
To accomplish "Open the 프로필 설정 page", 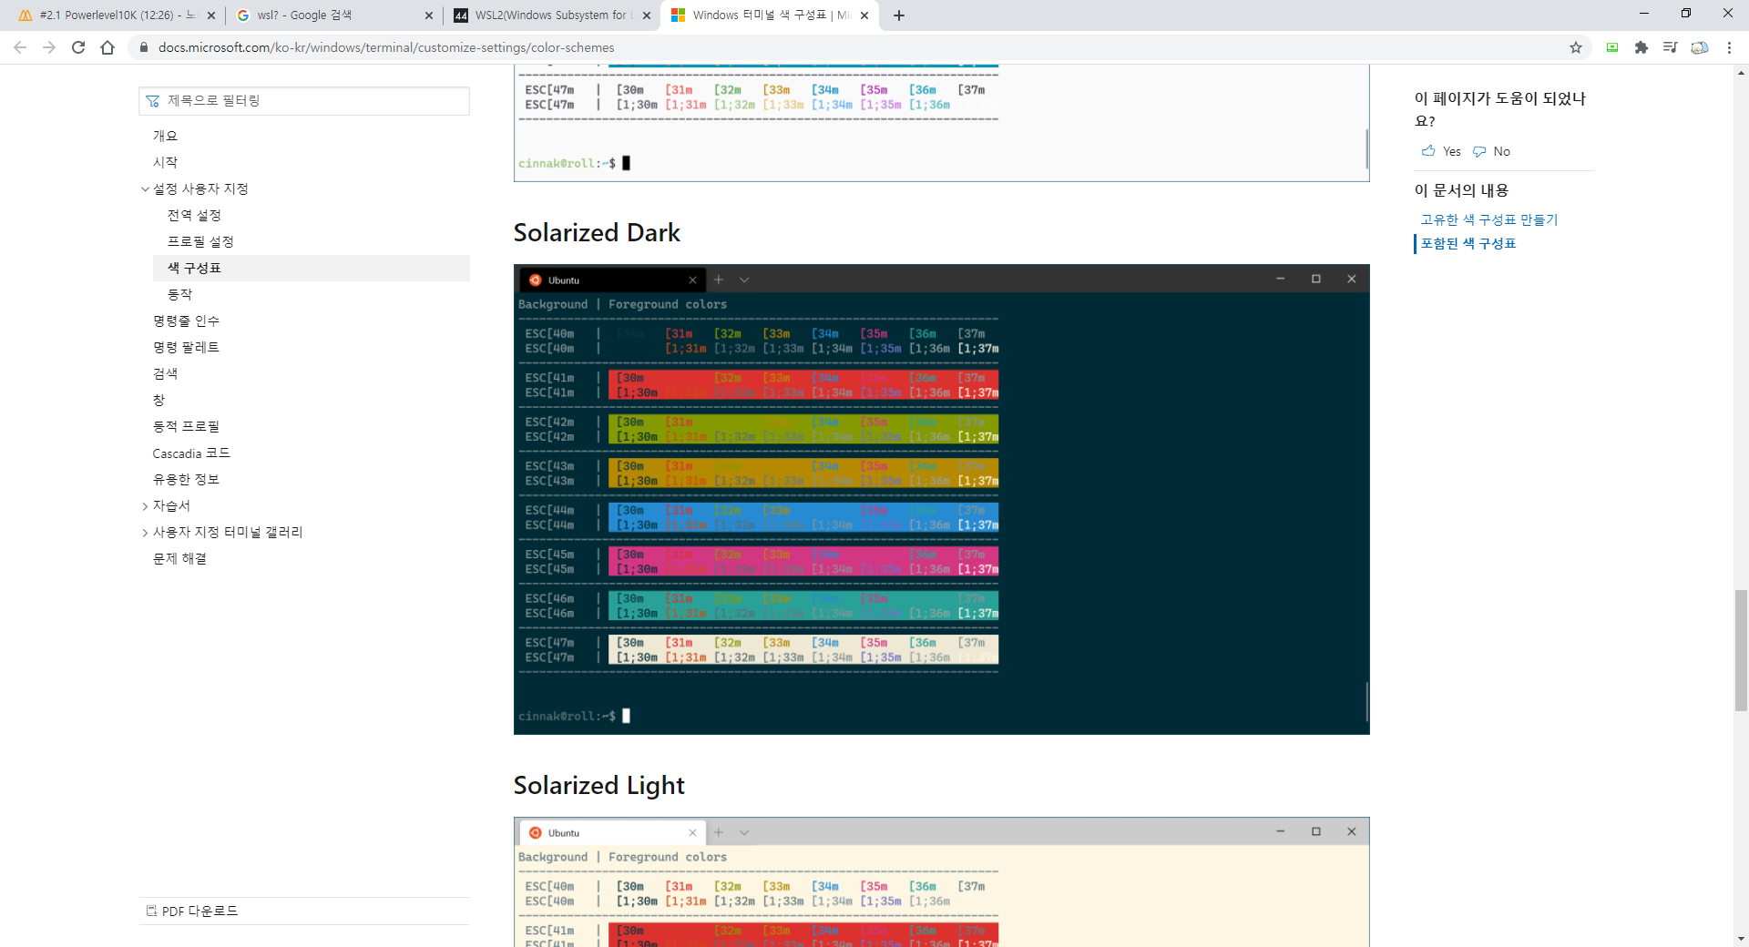I will (x=200, y=241).
